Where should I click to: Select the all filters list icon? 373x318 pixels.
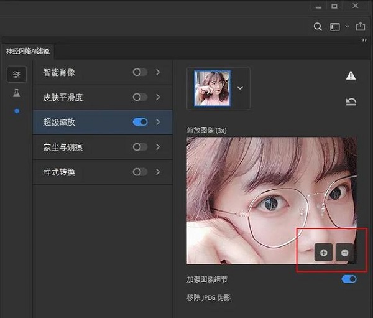[x=16, y=74]
